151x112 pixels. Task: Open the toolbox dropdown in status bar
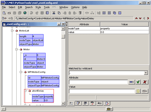109,109
